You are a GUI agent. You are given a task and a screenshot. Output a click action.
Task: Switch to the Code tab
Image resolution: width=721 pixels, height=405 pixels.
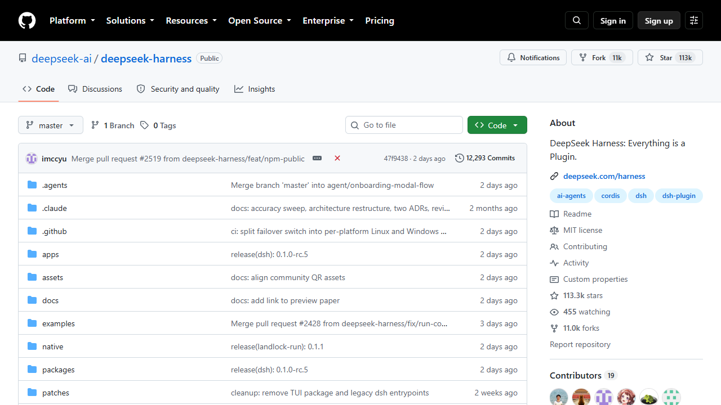(x=38, y=89)
